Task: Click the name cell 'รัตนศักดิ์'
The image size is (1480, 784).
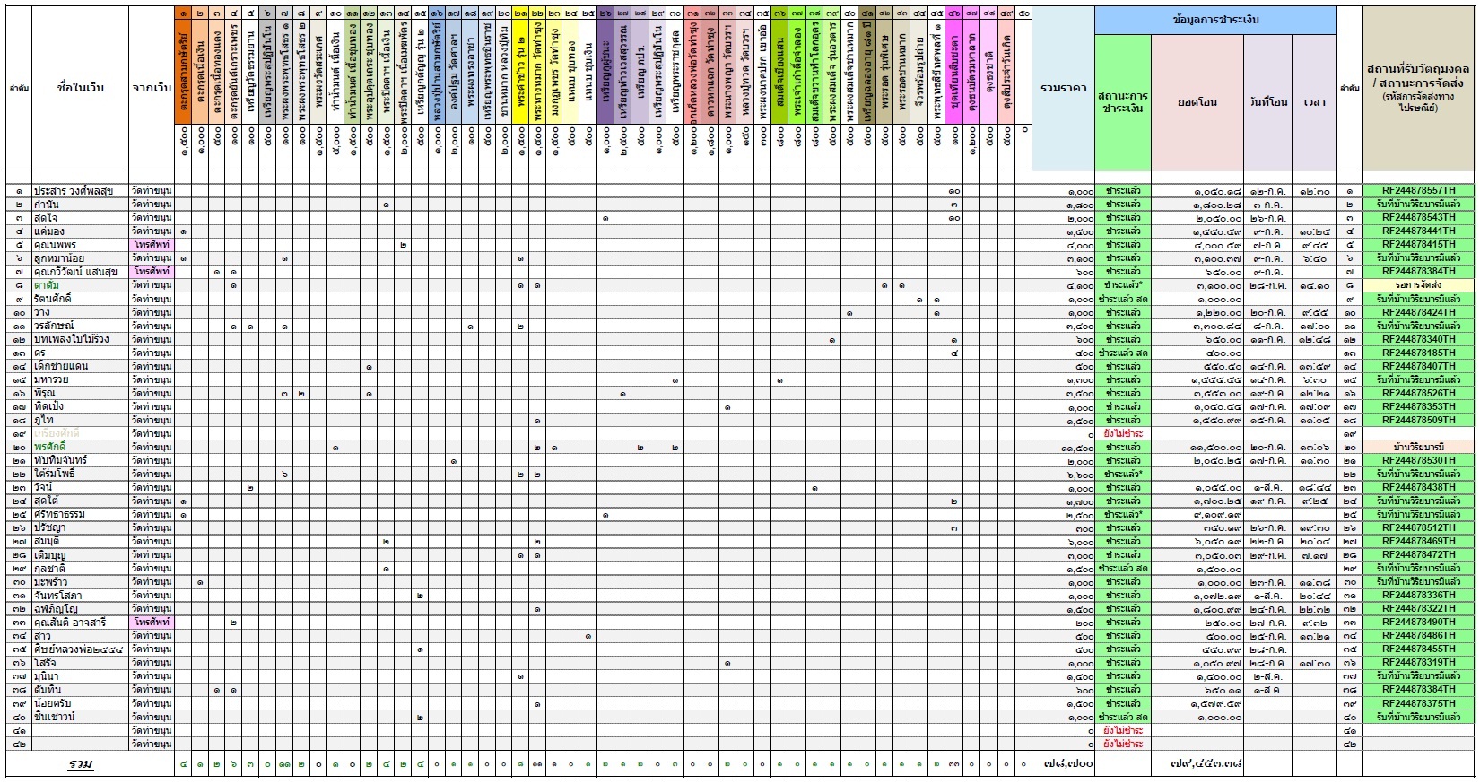Action: 80,299
